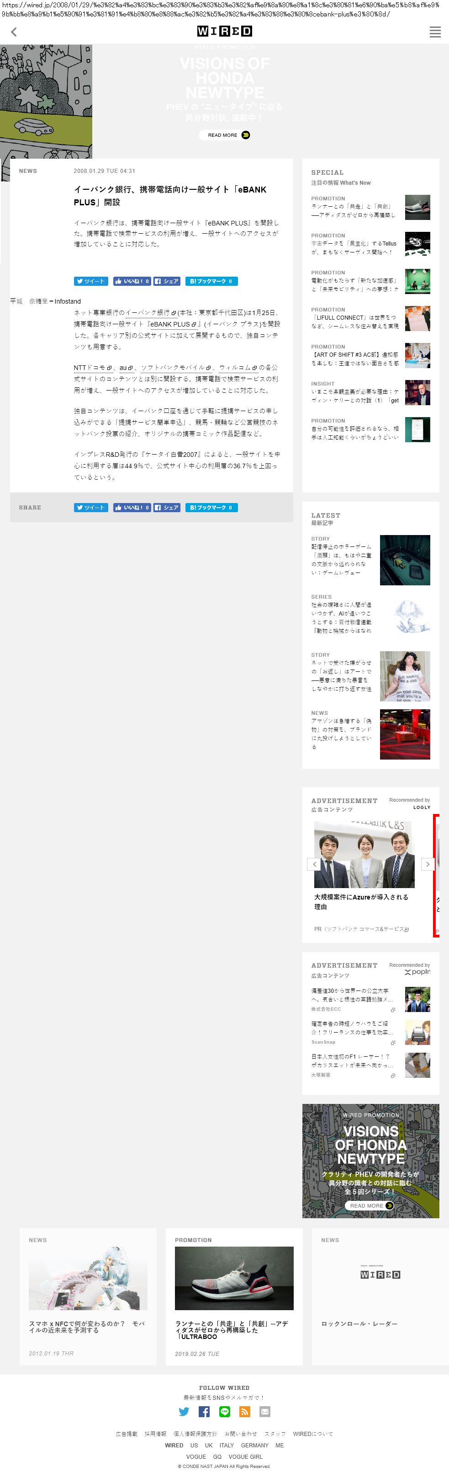The width and height of the screenshot is (449, 1478).
Task: Open VOGUE link in footer
Action: tap(195, 1457)
